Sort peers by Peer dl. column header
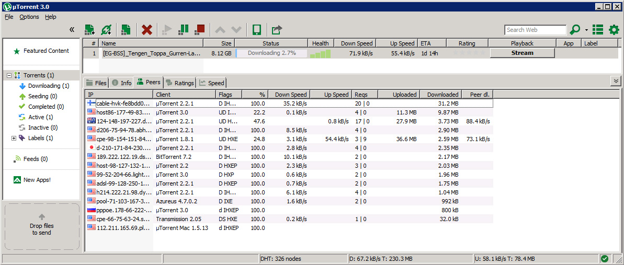The image size is (624, 265). coord(478,94)
